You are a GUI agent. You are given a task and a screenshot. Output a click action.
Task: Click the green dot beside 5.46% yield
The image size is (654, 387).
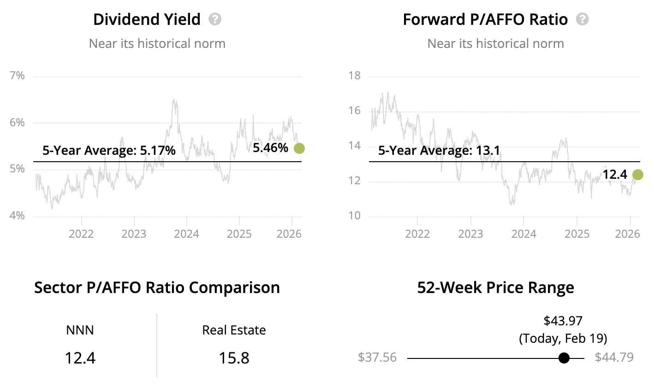299,148
